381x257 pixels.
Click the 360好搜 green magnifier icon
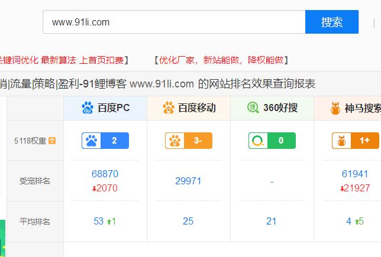click(253, 108)
